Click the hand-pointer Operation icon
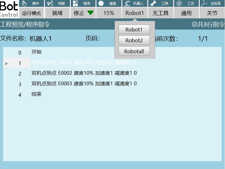The width and height of the screenshot is (225, 169). 24,3
